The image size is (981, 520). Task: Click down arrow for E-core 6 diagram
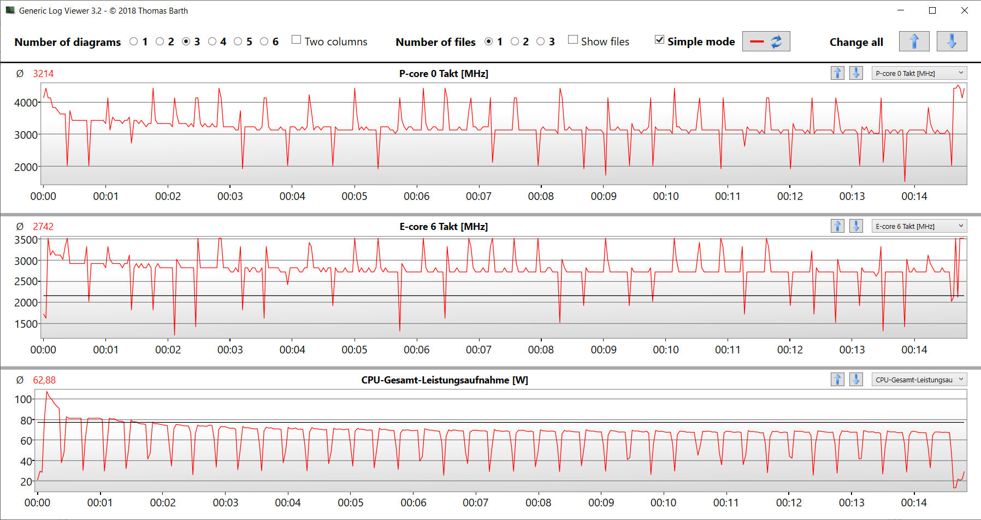point(856,226)
